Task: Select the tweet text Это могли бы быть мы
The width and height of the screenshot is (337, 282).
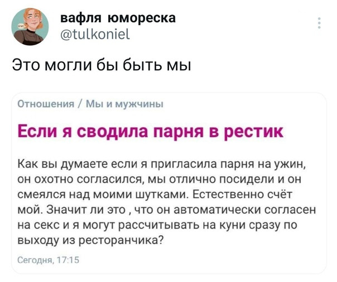Action: pos(102,65)
